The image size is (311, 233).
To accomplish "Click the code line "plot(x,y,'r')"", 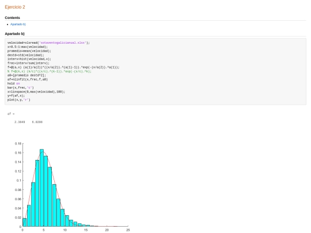I will click(19, 100).
